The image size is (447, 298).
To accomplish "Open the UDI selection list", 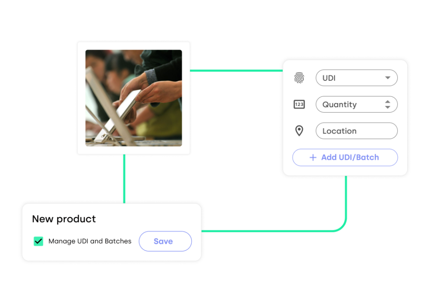I will click(x=357, y=78).
